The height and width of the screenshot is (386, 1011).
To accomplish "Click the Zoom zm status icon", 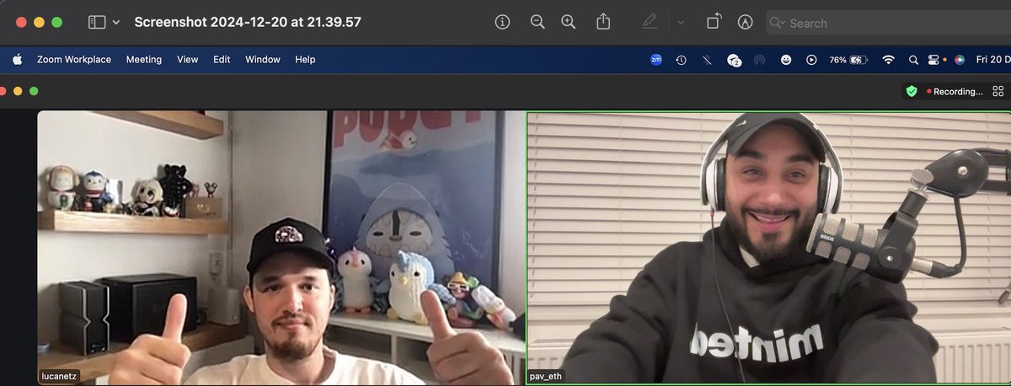I will coord(656,60).
